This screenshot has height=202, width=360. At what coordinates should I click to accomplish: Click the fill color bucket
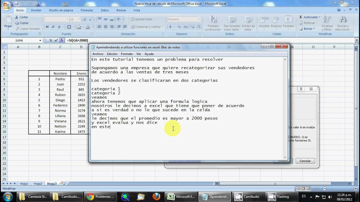(79, 27)
